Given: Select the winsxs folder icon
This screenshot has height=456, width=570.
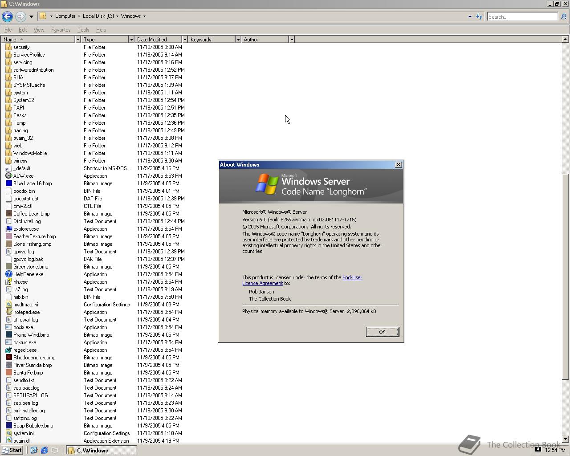Looking at the screenshot, I should (x=8, y=161).
